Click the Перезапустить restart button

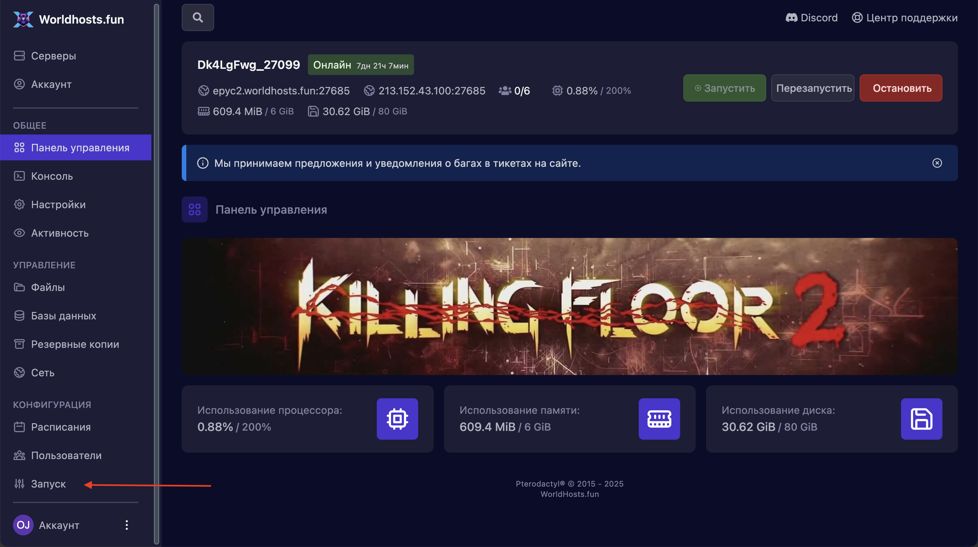812,88
